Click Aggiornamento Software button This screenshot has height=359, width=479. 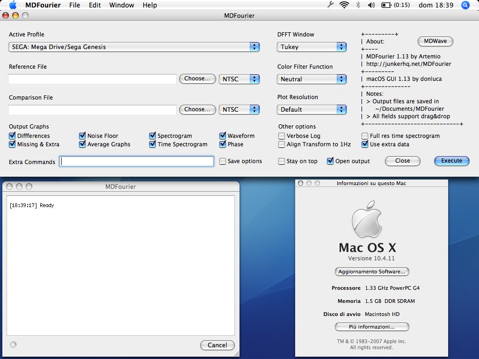[x=372, y=272]
